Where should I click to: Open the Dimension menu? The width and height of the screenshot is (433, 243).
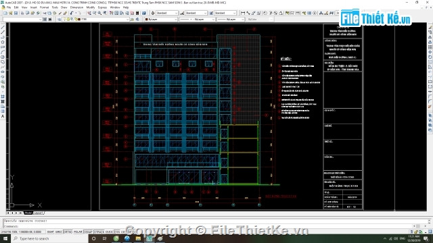(76, 7)
